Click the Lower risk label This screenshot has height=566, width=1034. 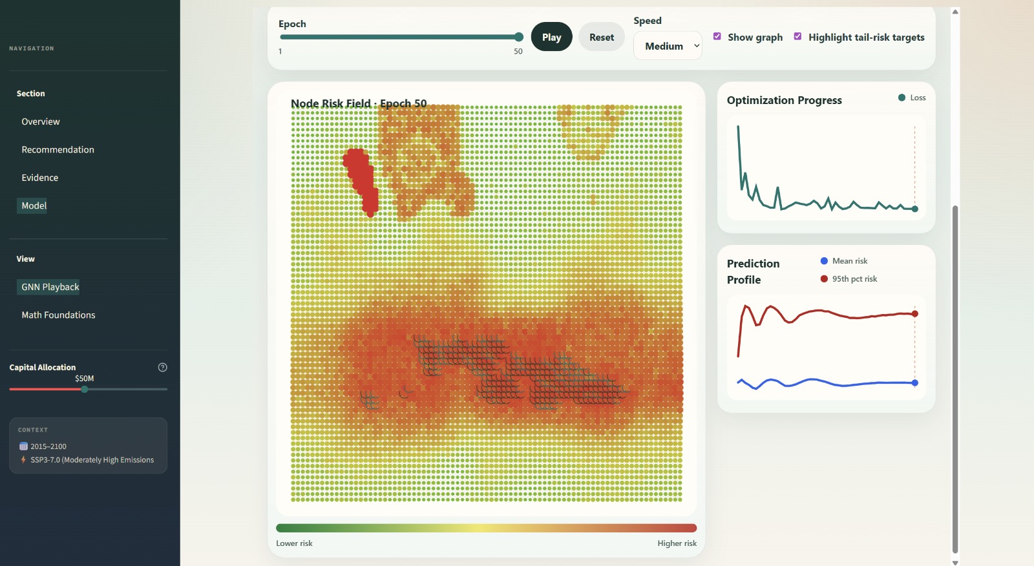[294, 543]
